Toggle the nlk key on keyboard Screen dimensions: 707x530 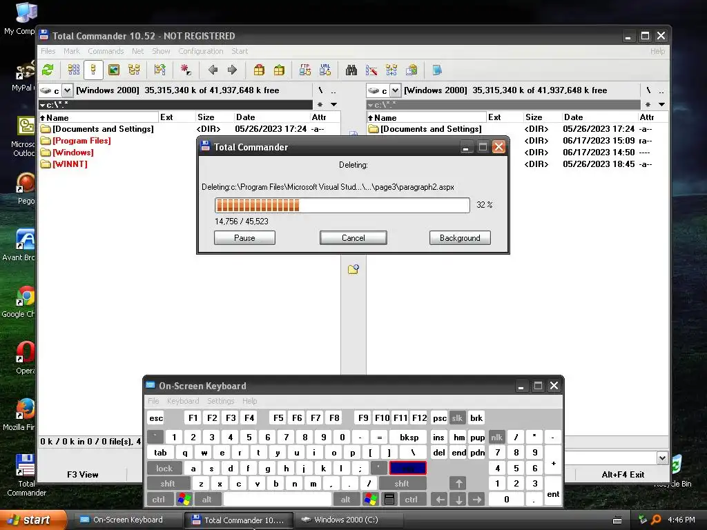pyautogui.click(x=496, y=437)
